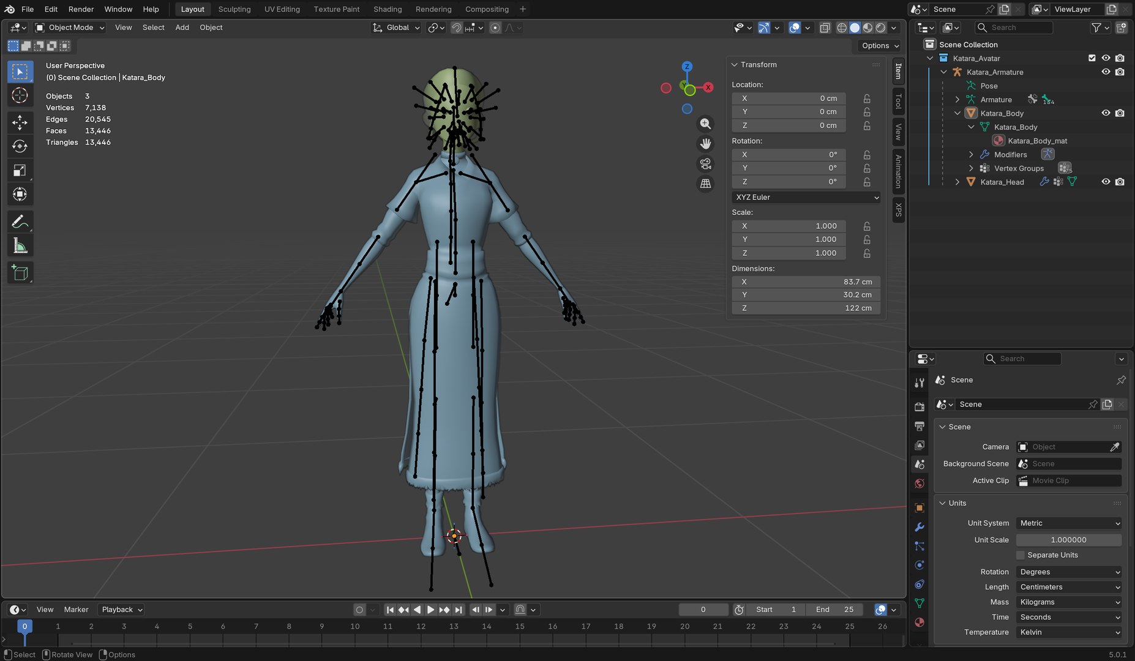
Task: Open the File menu
Action: pos(28,9)
